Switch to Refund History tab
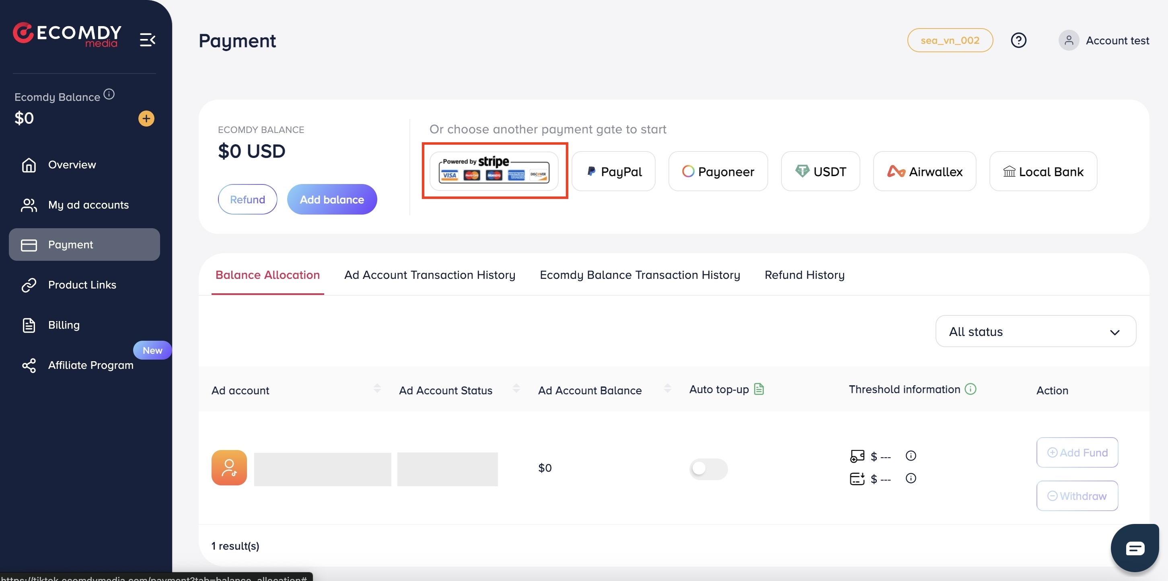 (x=804, y=274)
